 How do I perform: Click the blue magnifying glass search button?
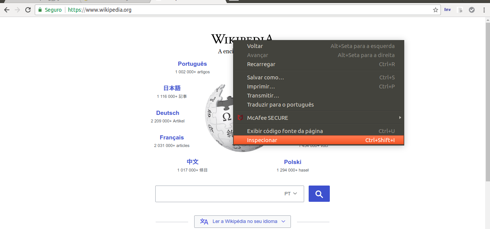click(x=319, y=193)
